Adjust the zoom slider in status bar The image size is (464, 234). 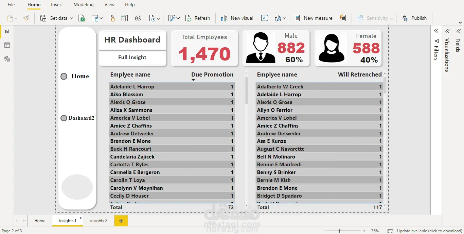(339, 231)
